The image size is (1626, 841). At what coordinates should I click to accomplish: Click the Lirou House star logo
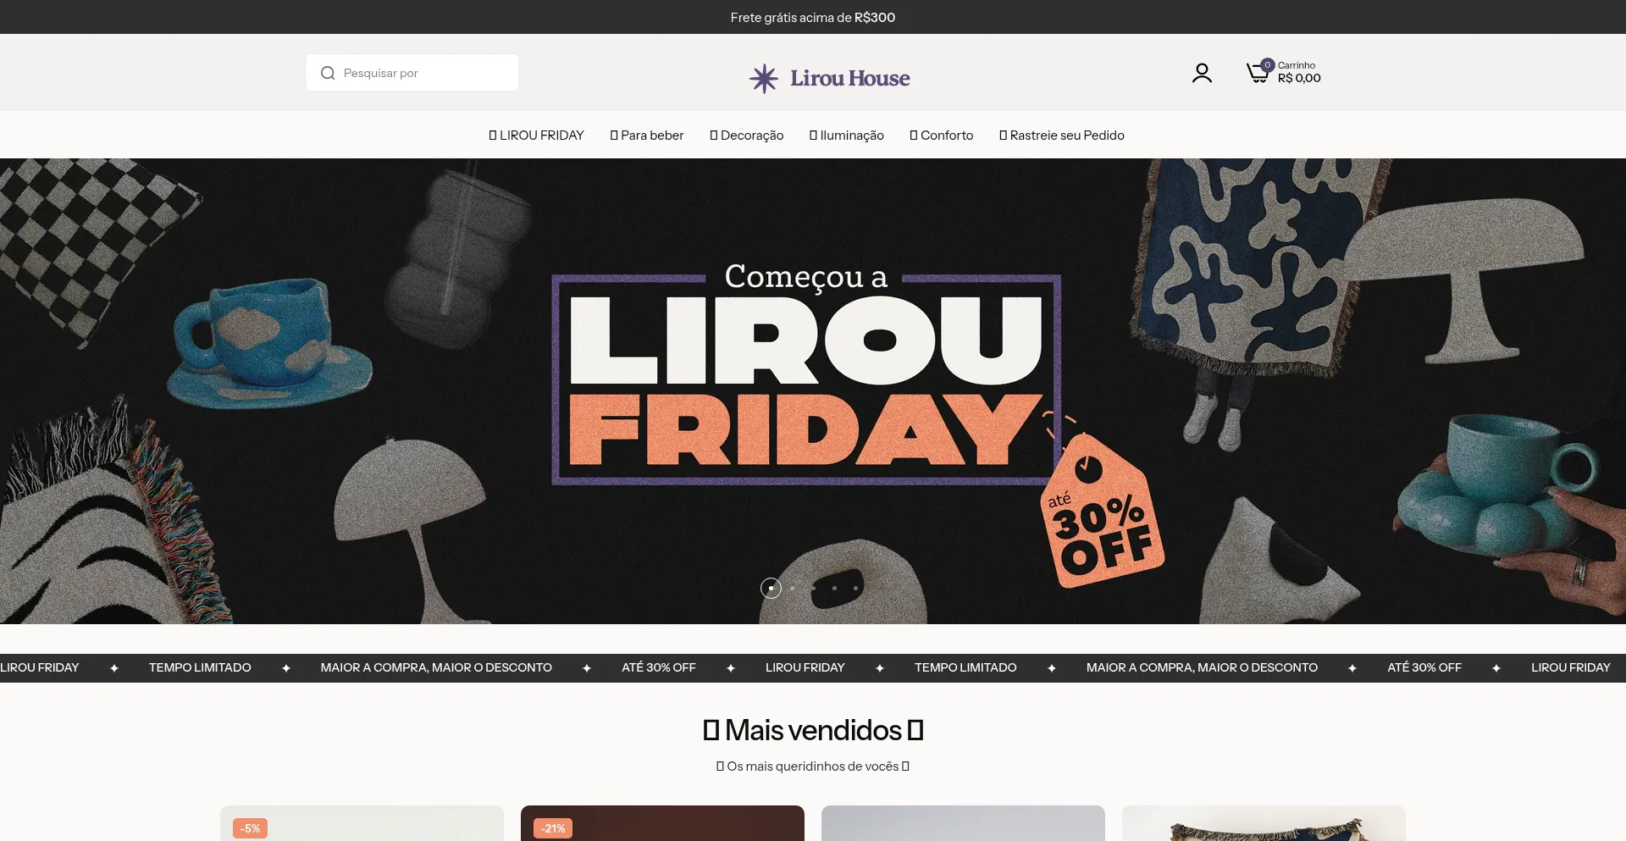[x=764, y=78]
